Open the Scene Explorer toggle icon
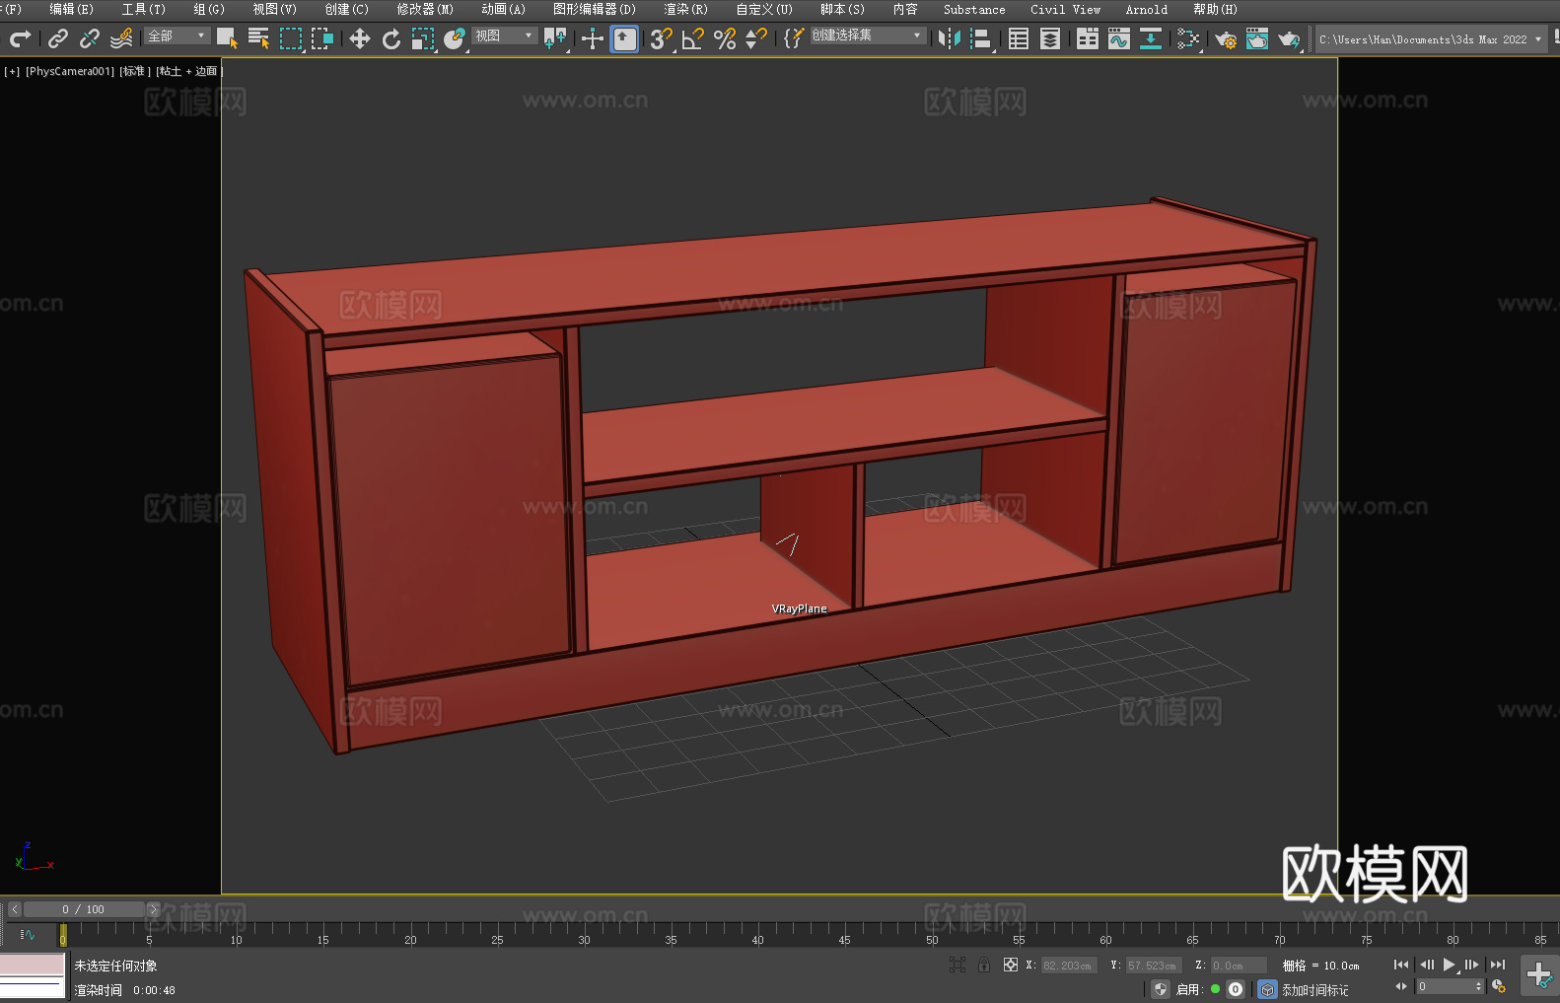This screenshot has width=1560, height=1003. [x=1019, y=38]
